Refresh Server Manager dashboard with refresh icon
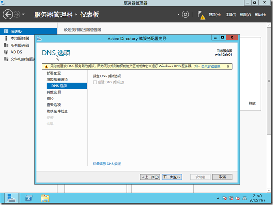Viewport: 273px width, 205px height. [185, 14]
